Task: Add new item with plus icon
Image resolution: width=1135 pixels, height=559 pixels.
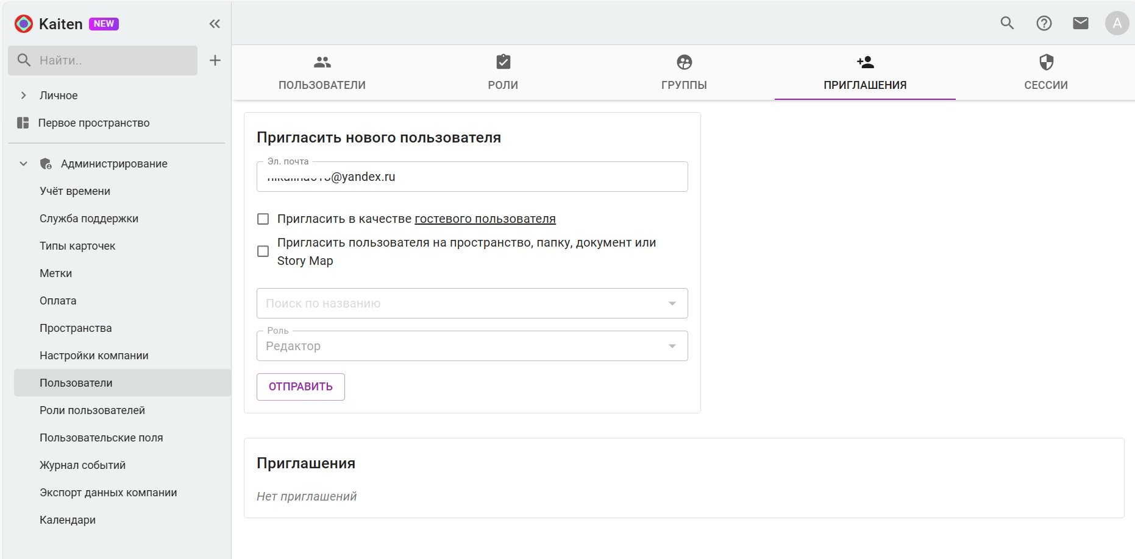Action: [215, 60]
